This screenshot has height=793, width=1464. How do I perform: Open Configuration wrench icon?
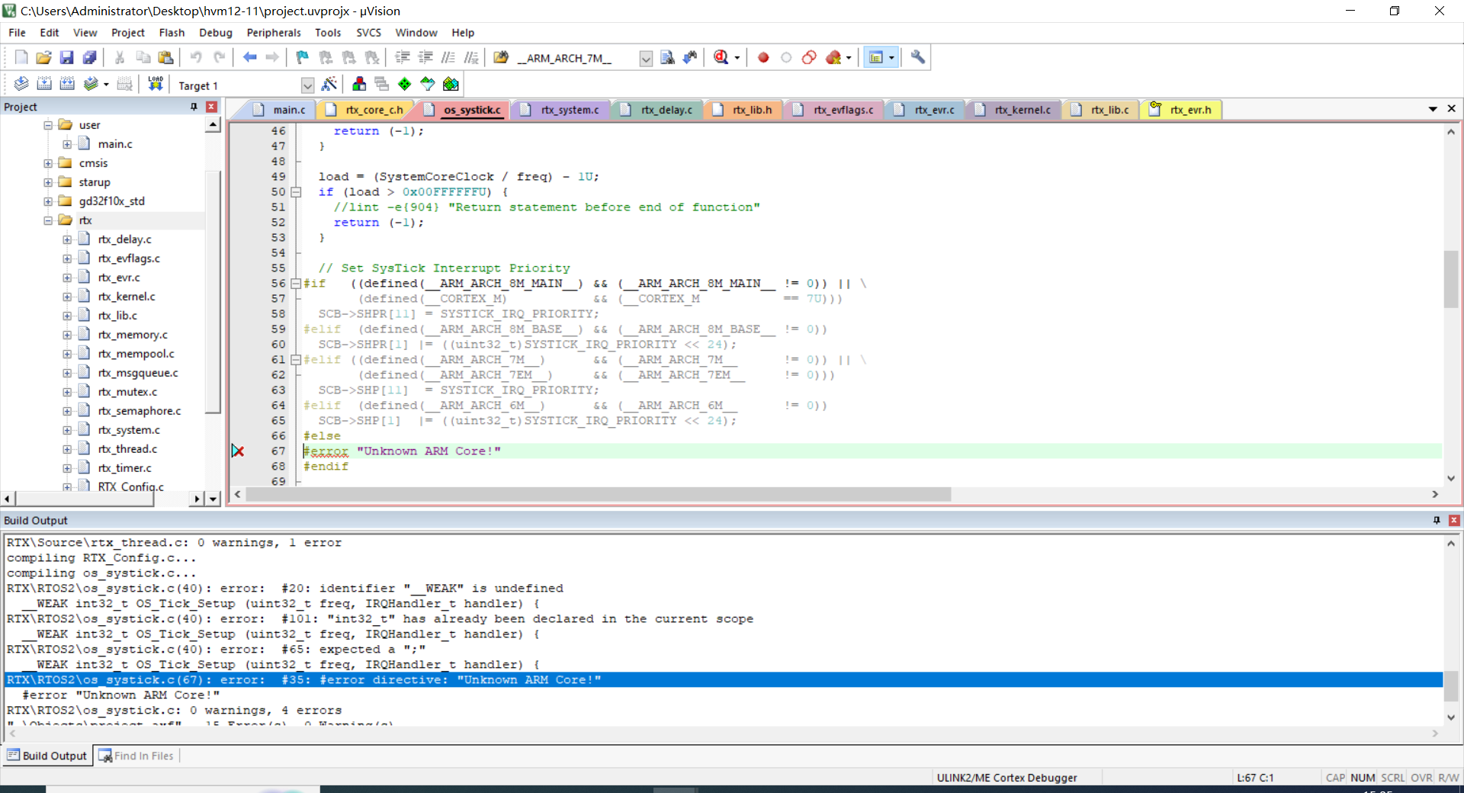coord(918,58)
